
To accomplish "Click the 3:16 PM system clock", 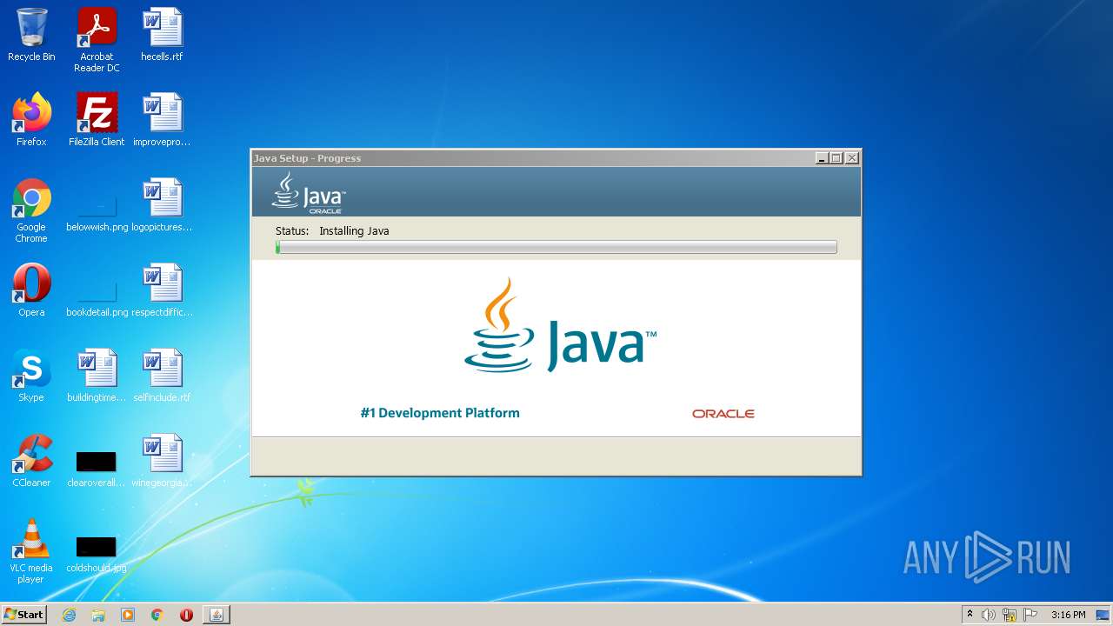I will tap(1068, 615).
